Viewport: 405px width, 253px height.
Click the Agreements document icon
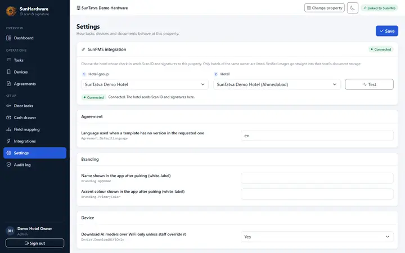pos(9,84)
